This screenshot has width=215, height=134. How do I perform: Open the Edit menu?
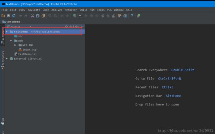pyautogui.click(x=13, y=10)
